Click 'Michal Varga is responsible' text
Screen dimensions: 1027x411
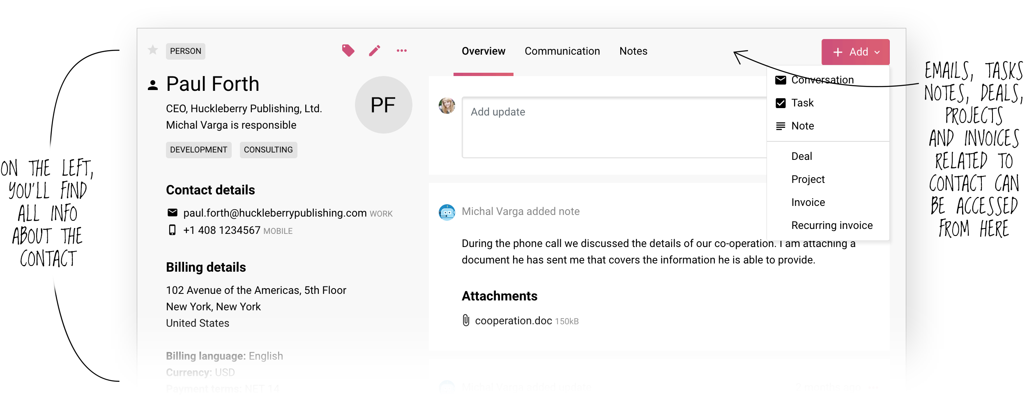point(231,125)
